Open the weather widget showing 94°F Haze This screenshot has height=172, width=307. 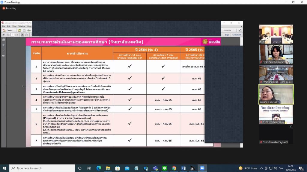[248, 168]
